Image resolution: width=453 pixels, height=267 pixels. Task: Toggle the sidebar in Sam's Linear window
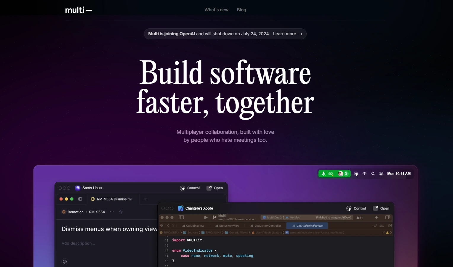(x=80, y=199)
